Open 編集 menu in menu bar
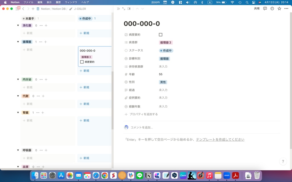Viewport: 292px width, 182px height. (40, 2)
